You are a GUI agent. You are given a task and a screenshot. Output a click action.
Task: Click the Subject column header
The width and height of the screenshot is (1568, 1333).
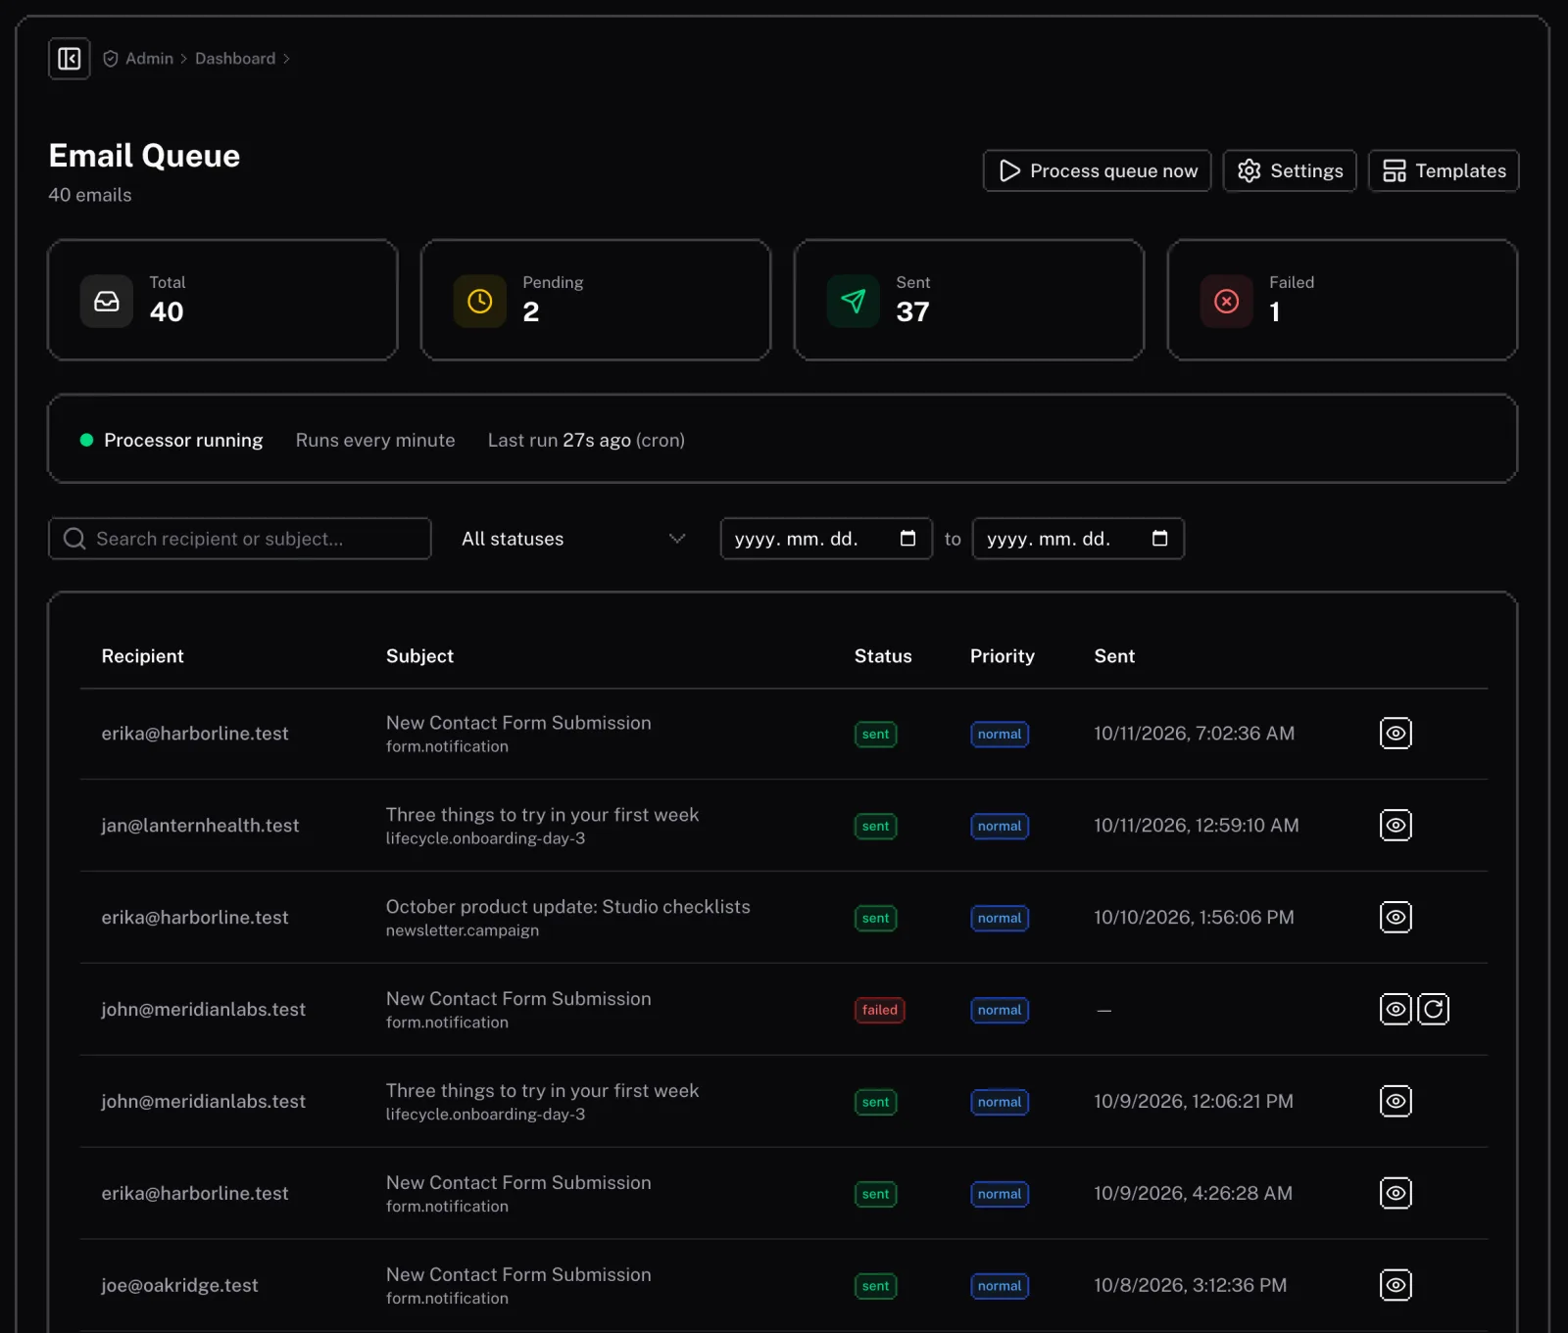[x=419, y=656]
